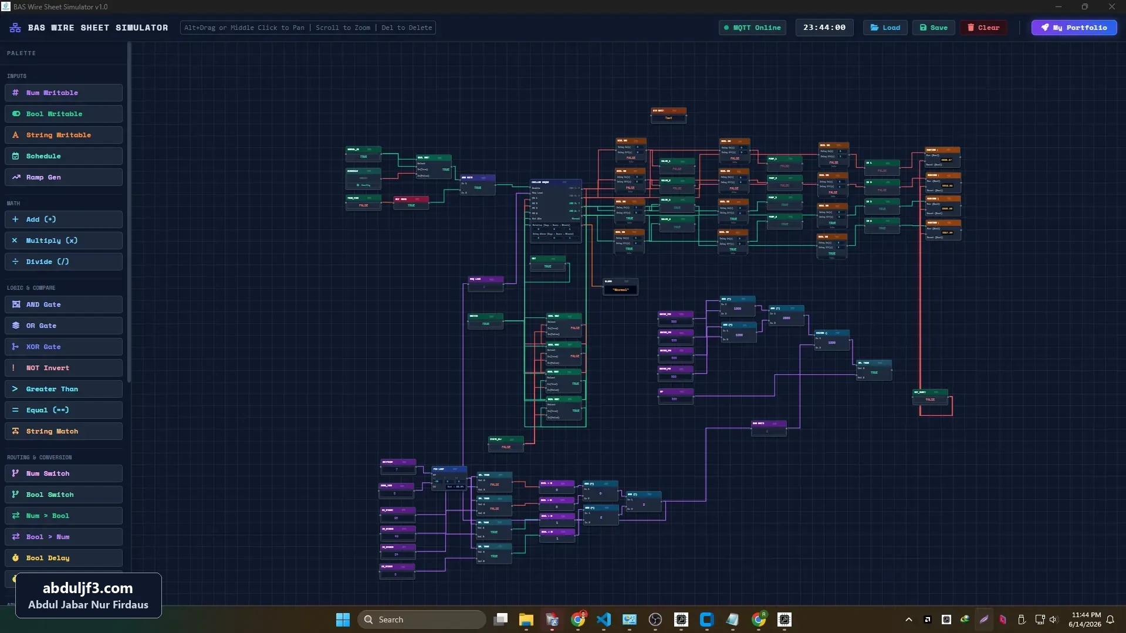Choose the Schedule palette block
The height and width of the screenshot is (633, 1126).
pos(63,156)
